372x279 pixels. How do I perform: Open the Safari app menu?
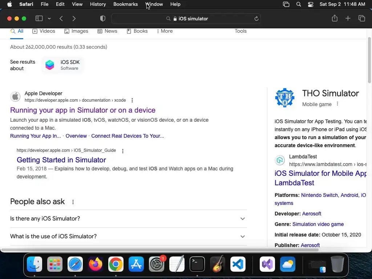coord(26,4)
